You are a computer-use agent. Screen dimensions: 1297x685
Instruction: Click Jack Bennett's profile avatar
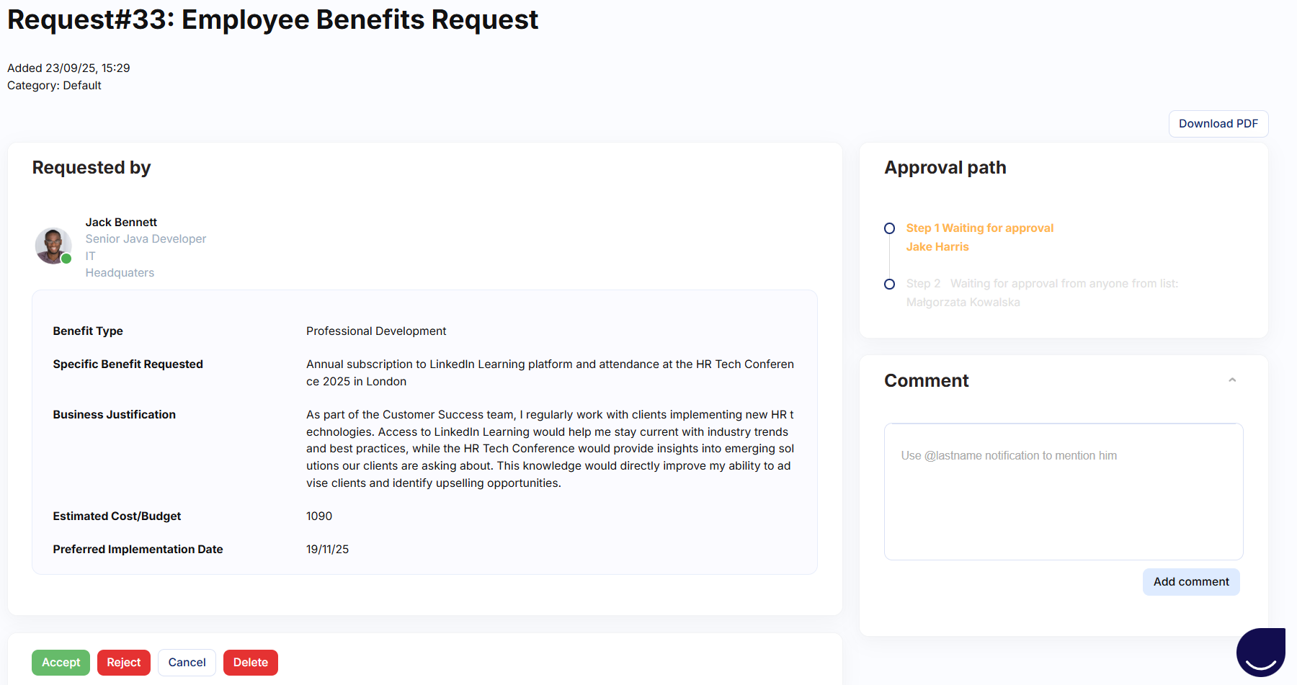click(53, 246)
